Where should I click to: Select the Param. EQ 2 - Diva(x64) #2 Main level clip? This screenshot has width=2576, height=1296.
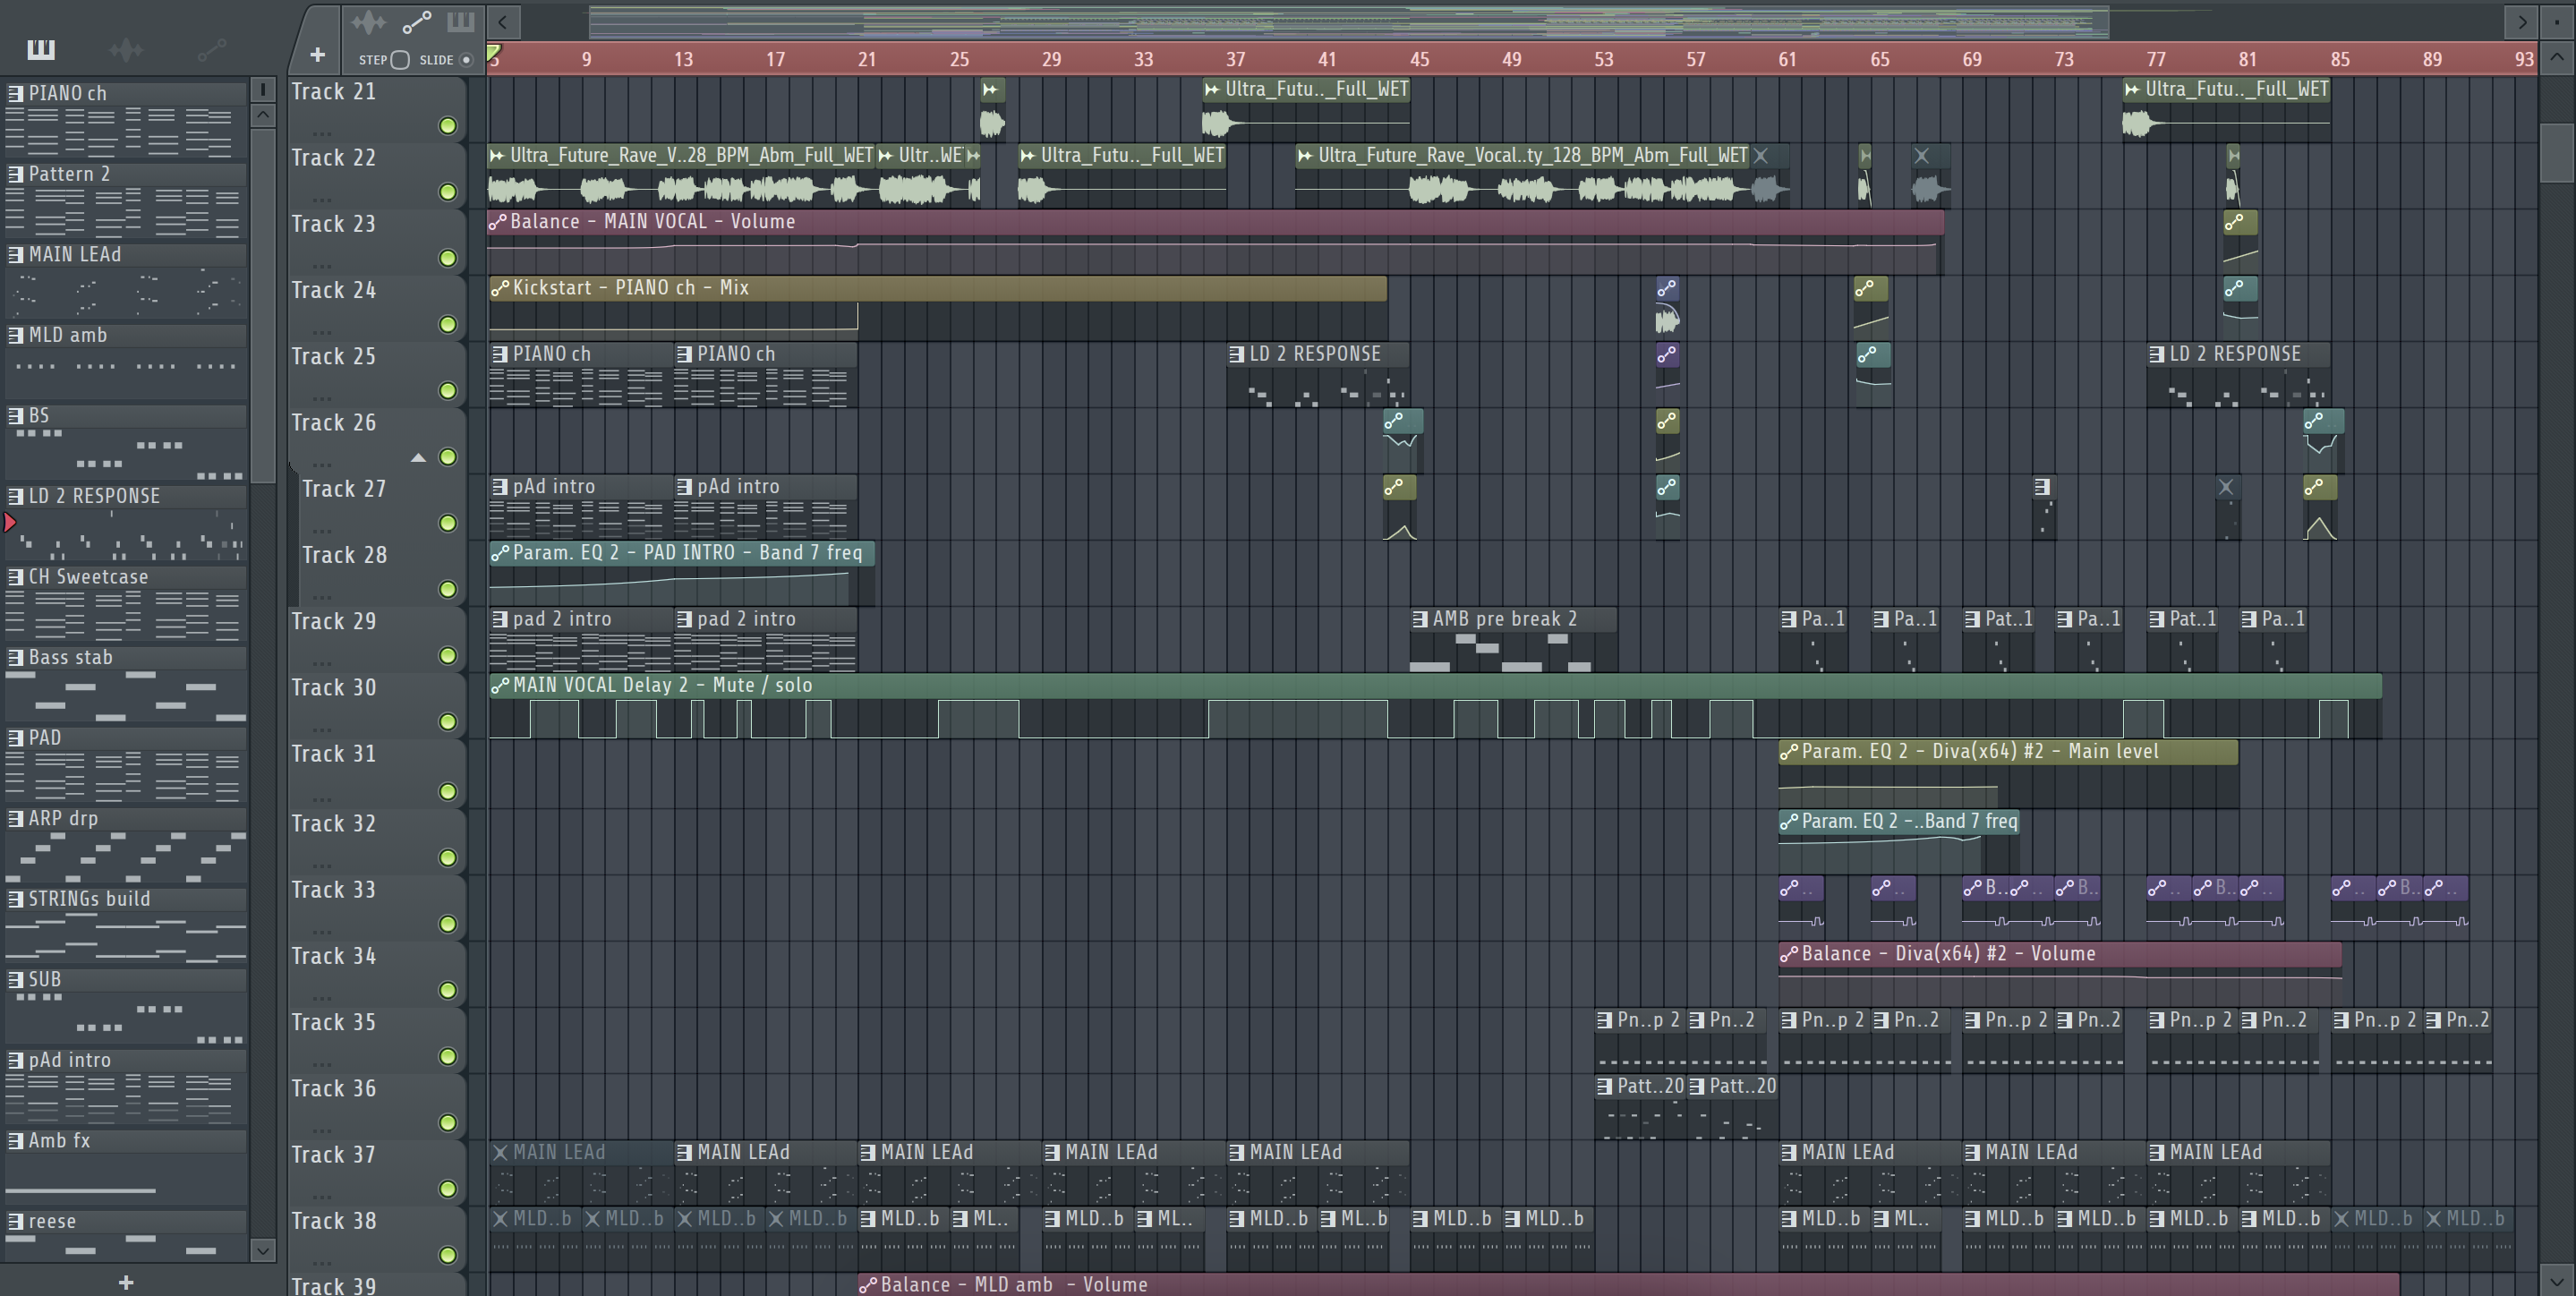(x=2008, y=772)
